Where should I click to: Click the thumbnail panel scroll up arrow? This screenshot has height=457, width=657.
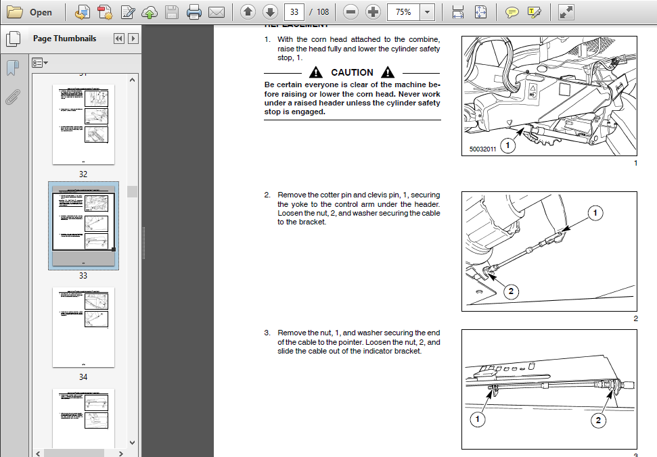pyautogui.click(x=133, y=80)
